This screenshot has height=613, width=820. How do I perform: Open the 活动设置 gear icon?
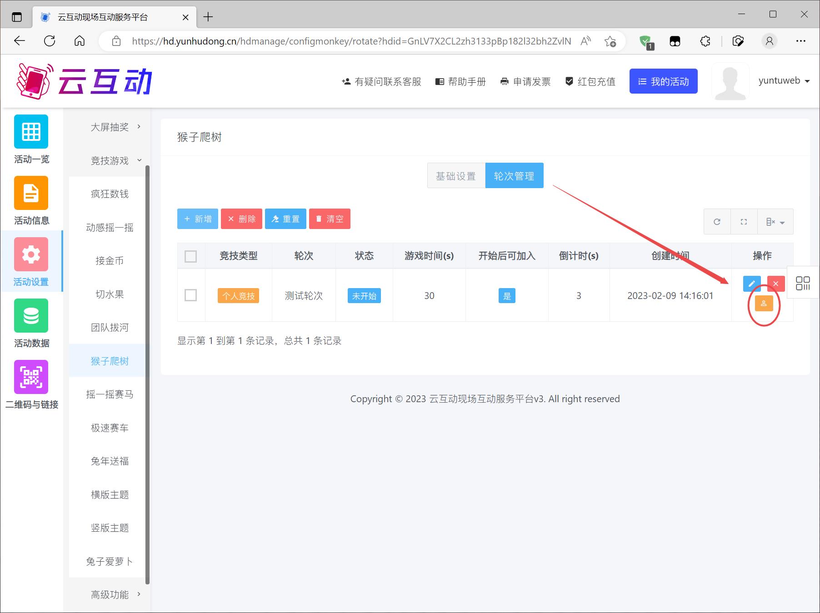point(31,254)
